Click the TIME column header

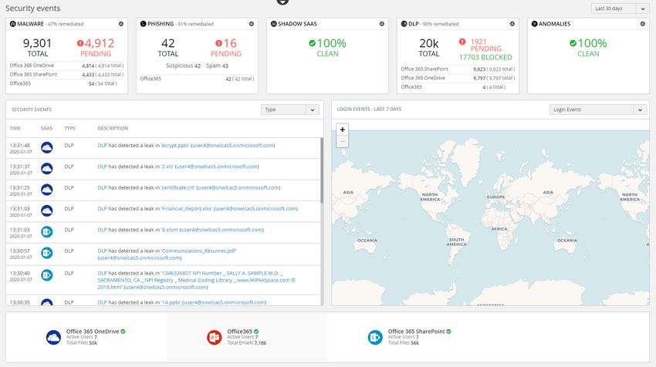coord(15,128)
